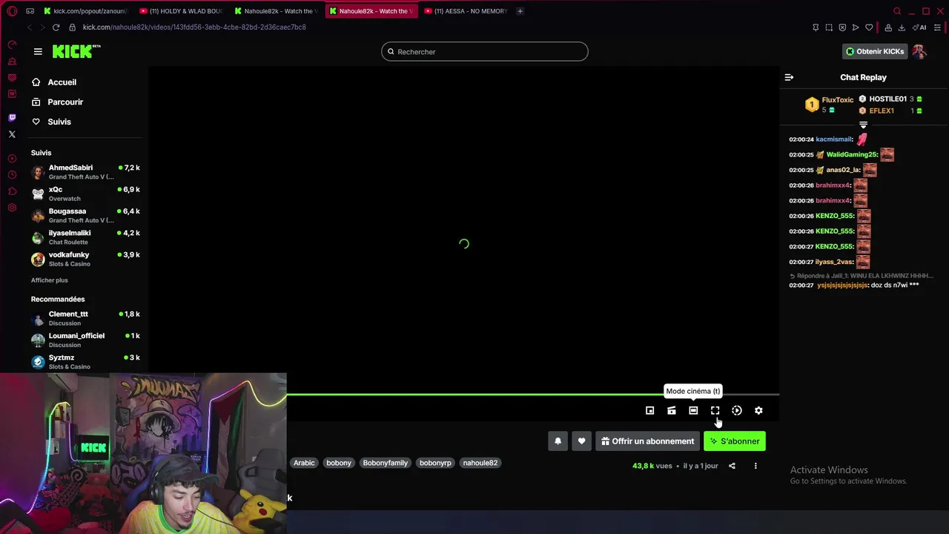Select the Bobonyfamily tag

(386, 463)
